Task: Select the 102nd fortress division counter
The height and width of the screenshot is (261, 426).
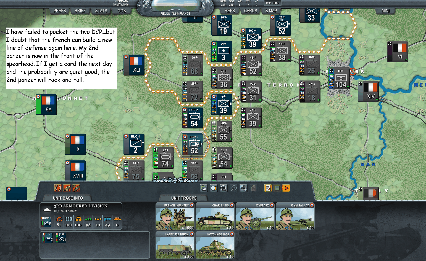Action: 251,38
